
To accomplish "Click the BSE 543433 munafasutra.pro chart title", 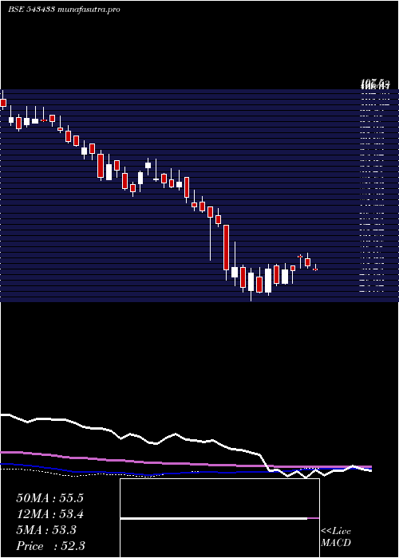I will click(x=64, y=10).
